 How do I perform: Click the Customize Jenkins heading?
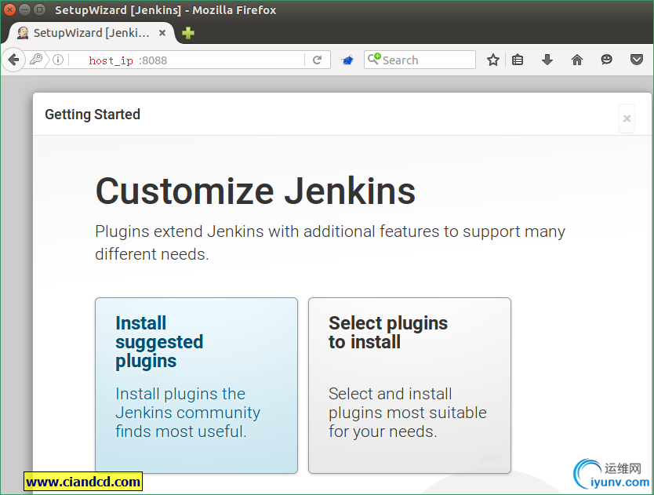pyautogui.click(x=256, y=191)
